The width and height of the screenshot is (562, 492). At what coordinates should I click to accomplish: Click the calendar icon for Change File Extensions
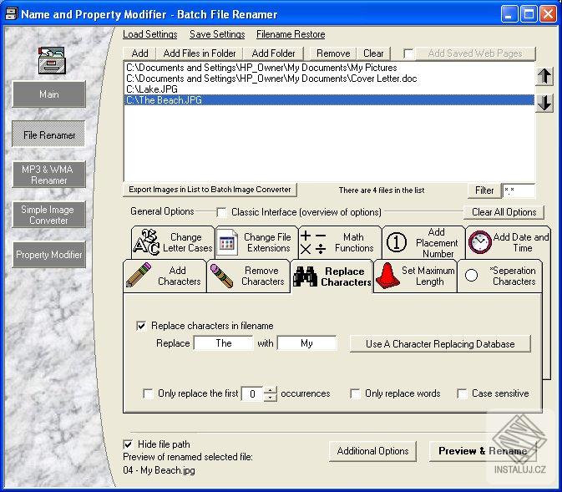(227, 243)
